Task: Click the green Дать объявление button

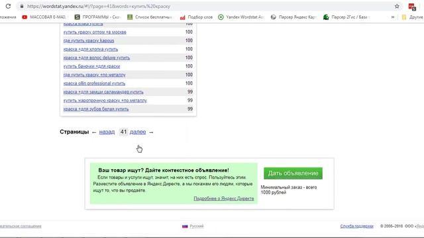Action: 293,173
